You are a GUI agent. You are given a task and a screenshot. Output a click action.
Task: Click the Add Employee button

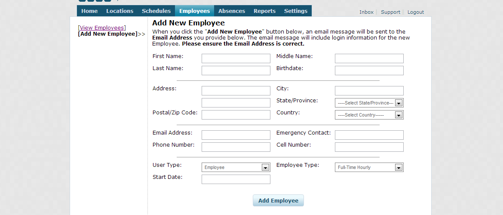tap(278, 201)
